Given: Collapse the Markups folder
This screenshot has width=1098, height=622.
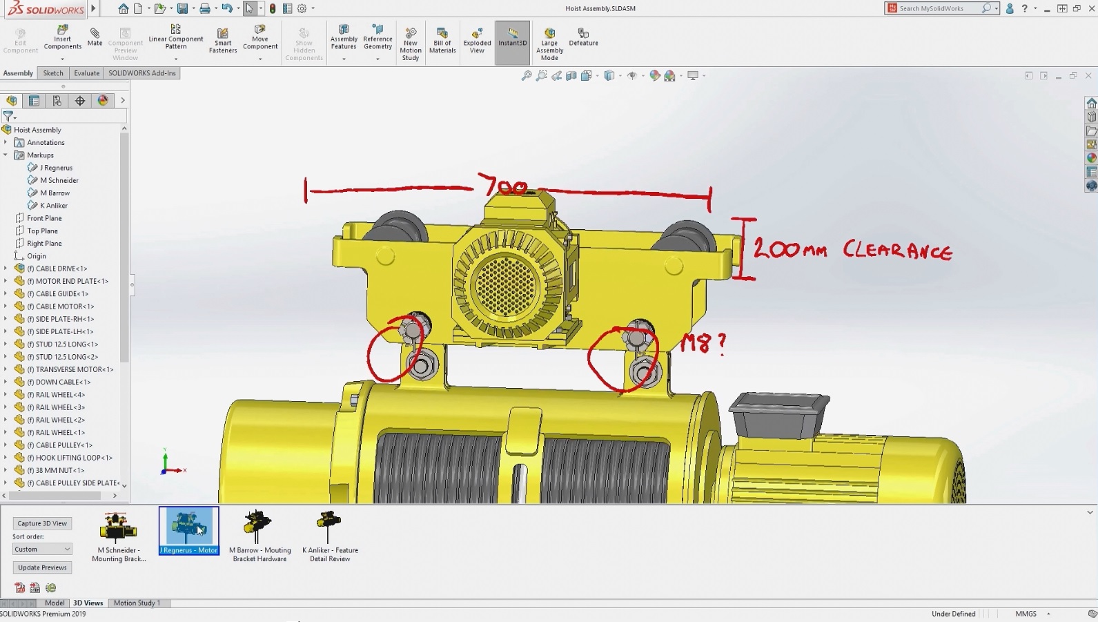Looking at the screenshot, I should pos(6,155).
